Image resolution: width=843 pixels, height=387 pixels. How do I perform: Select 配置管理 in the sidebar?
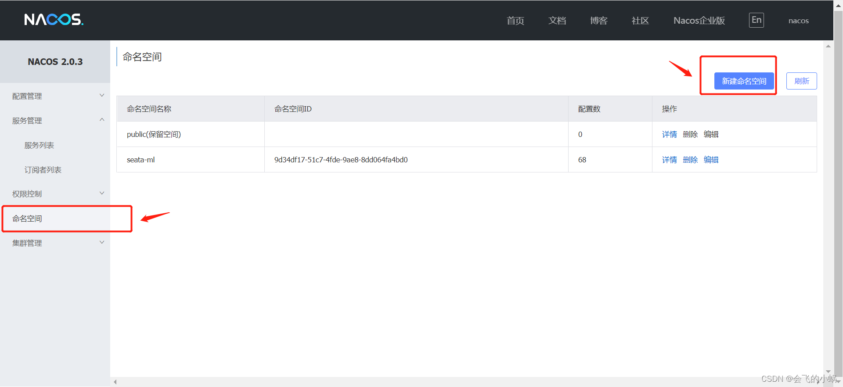tap(27, 96)
